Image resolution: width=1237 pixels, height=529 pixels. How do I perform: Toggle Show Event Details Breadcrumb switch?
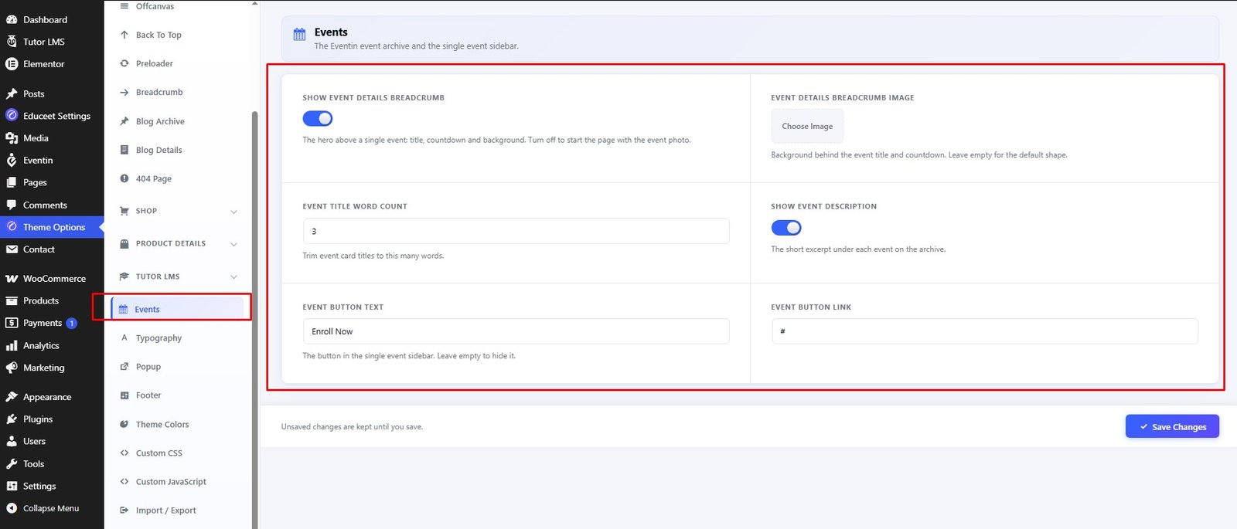point(318,118)
